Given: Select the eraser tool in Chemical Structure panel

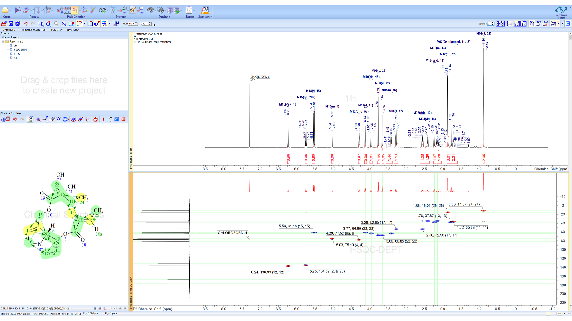Looking at the screenshot, I should click(x=53, y=119).
